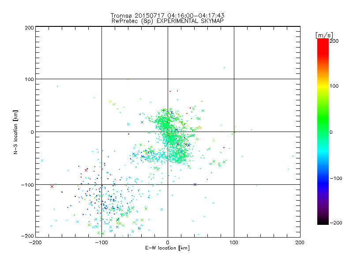This screenshot has width=353, height=264.
Task: Click the plot title 'Tromsø 20150717 04:16:00-04:17:43'
Action: (x=167, y=15)
